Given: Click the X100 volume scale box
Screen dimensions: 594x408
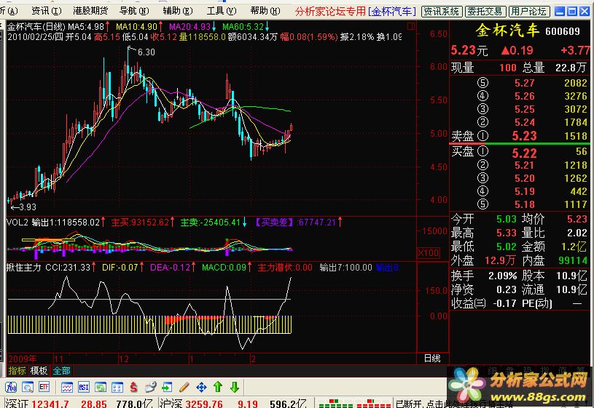Looking at the screenshot, I should 429,252.
